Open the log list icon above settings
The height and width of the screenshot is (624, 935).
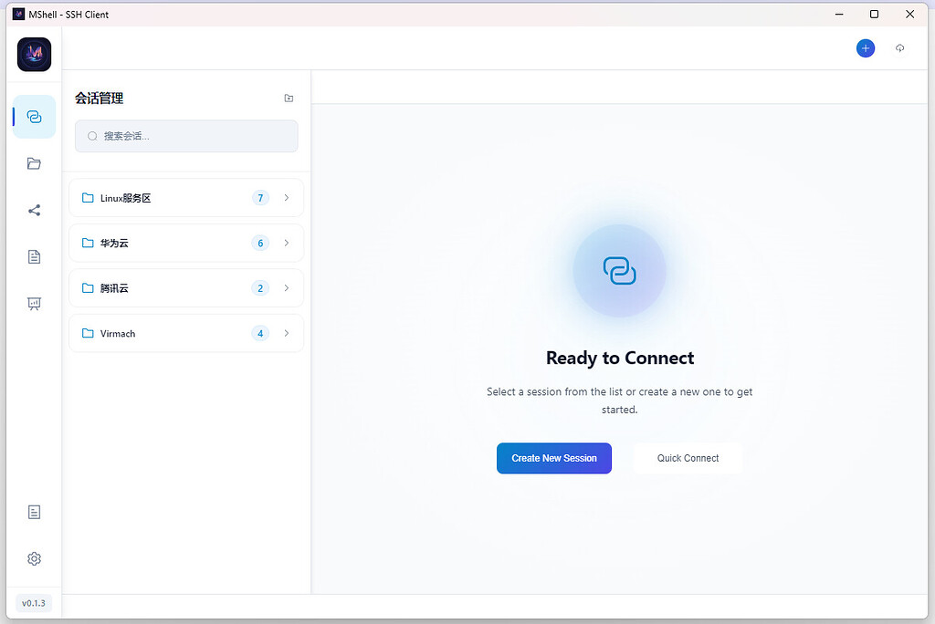point(34,512)
